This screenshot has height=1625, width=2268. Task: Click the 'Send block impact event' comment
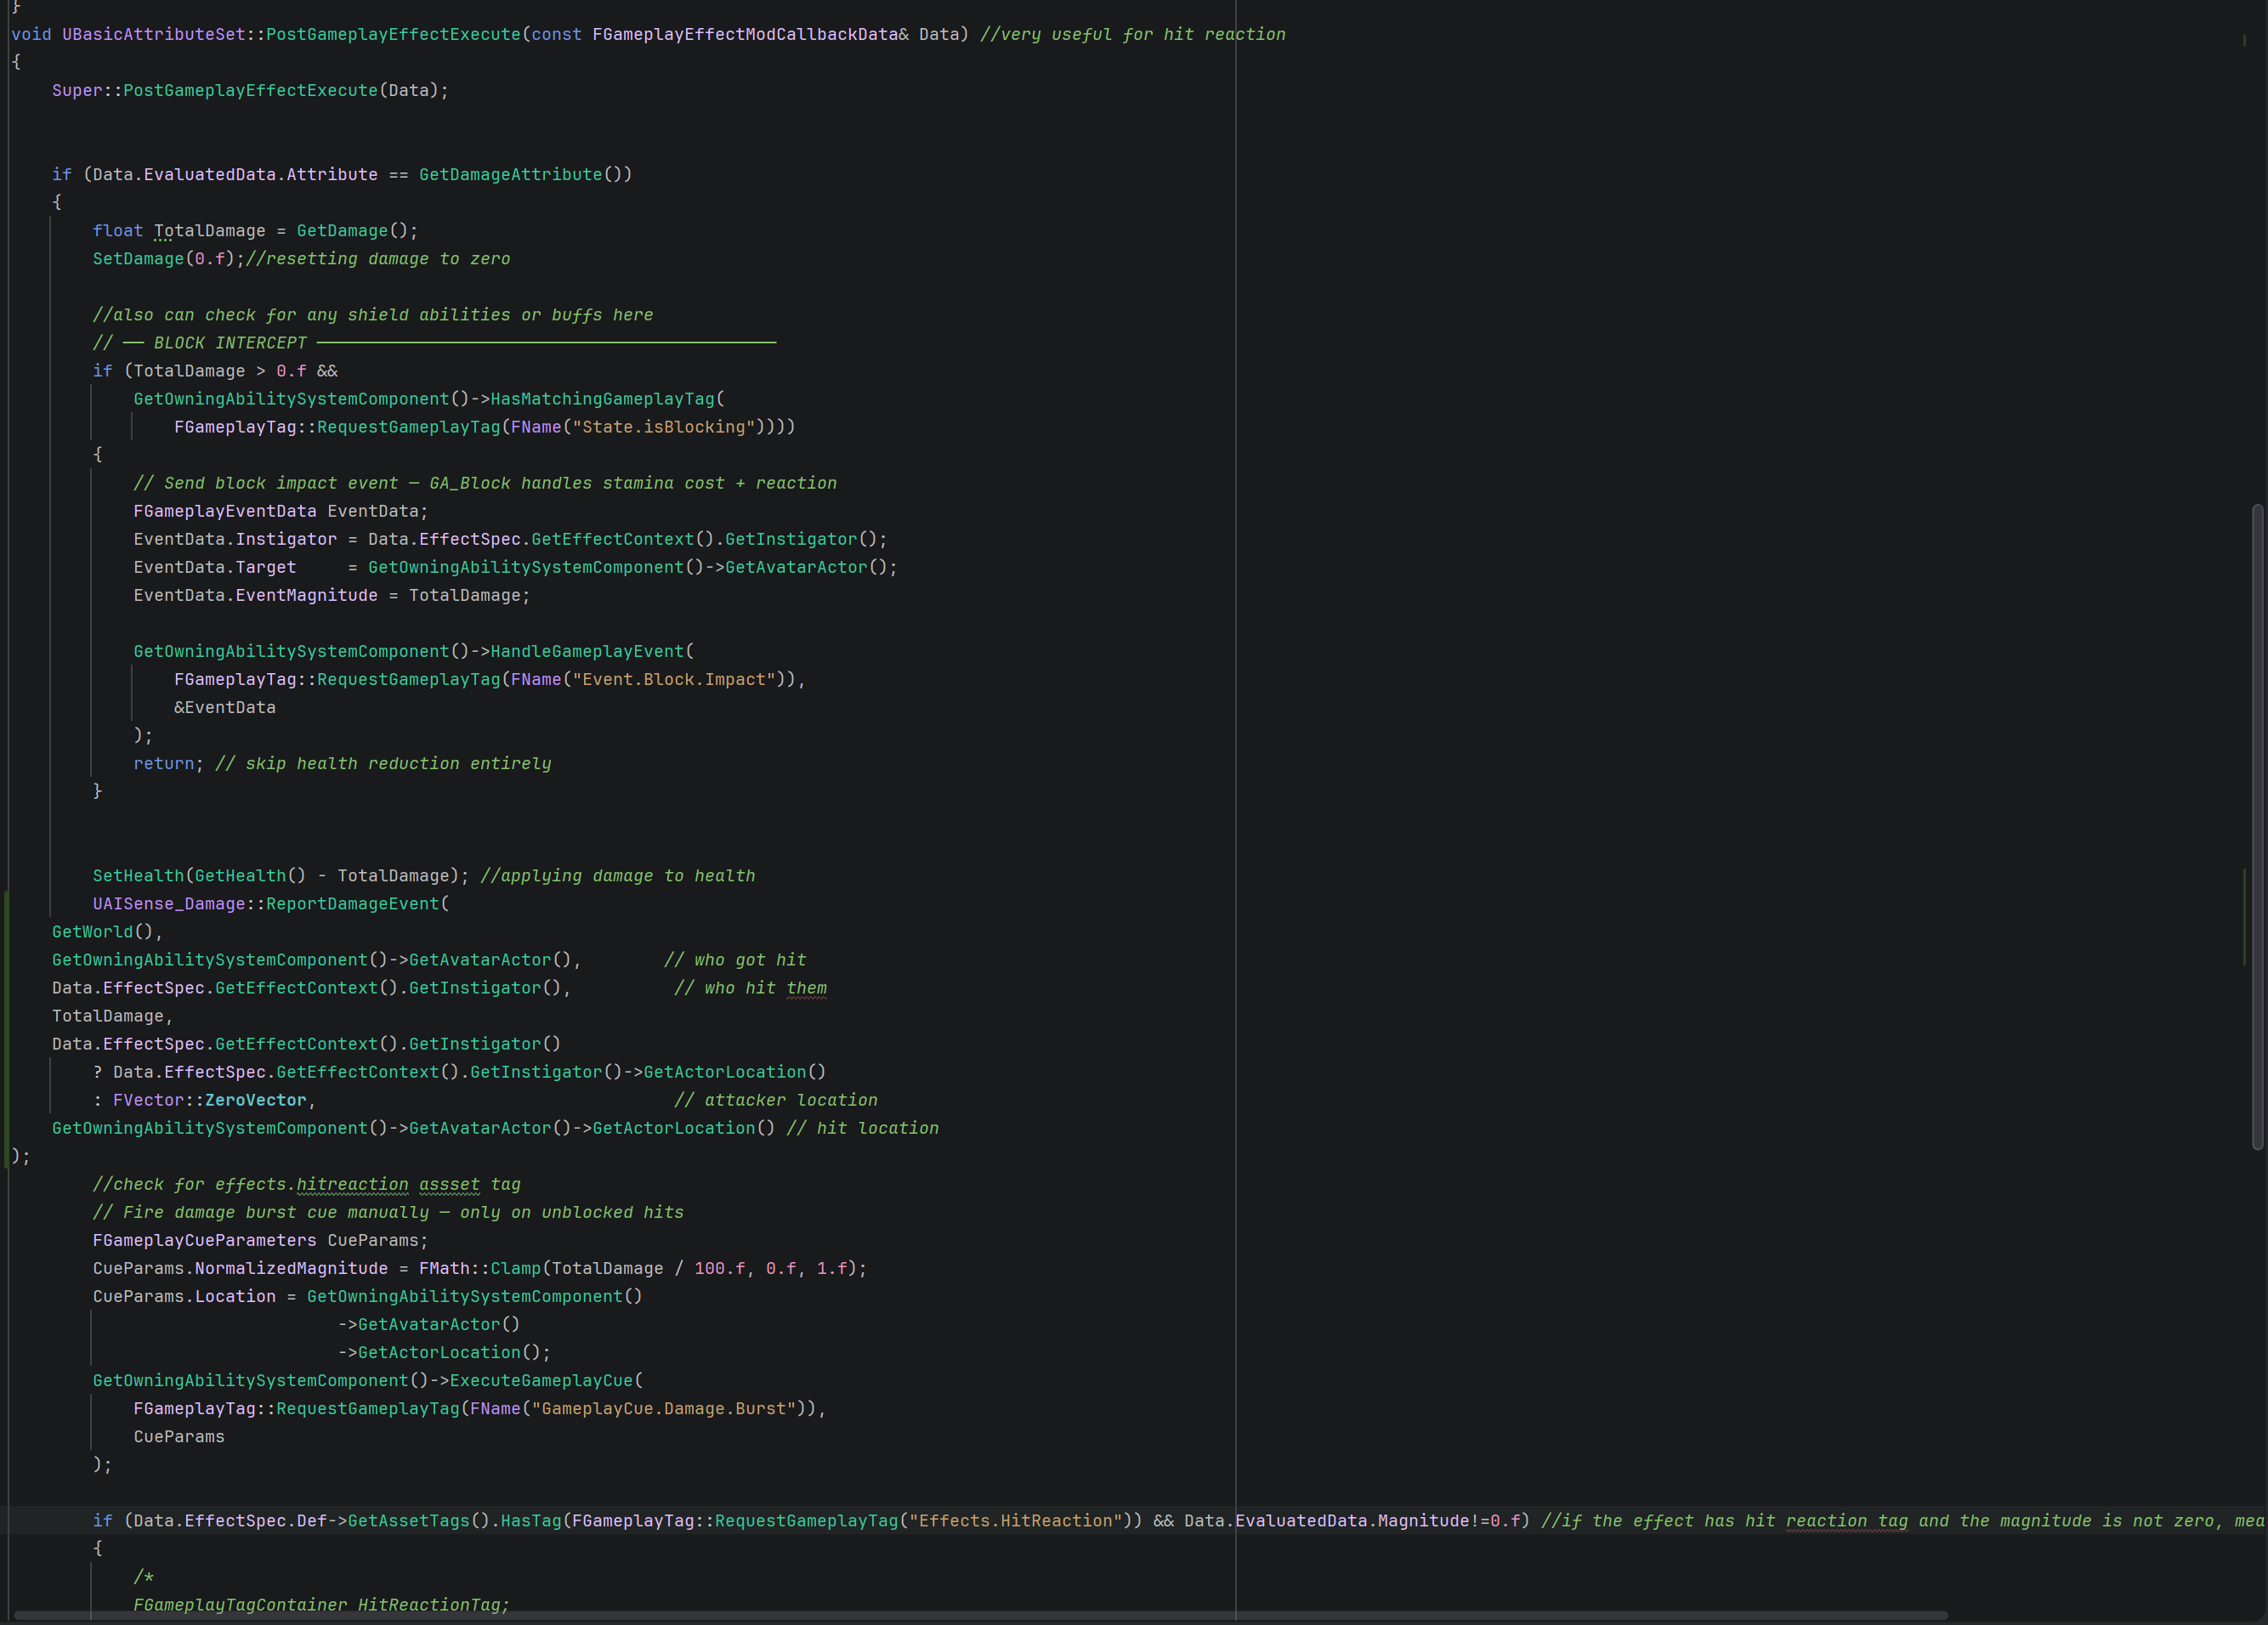pos(485,482)
